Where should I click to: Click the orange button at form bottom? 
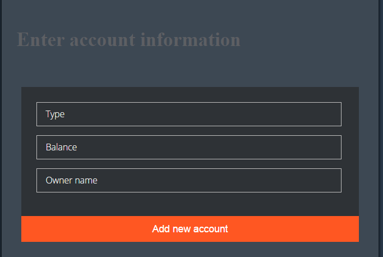(x=190, y=229)
